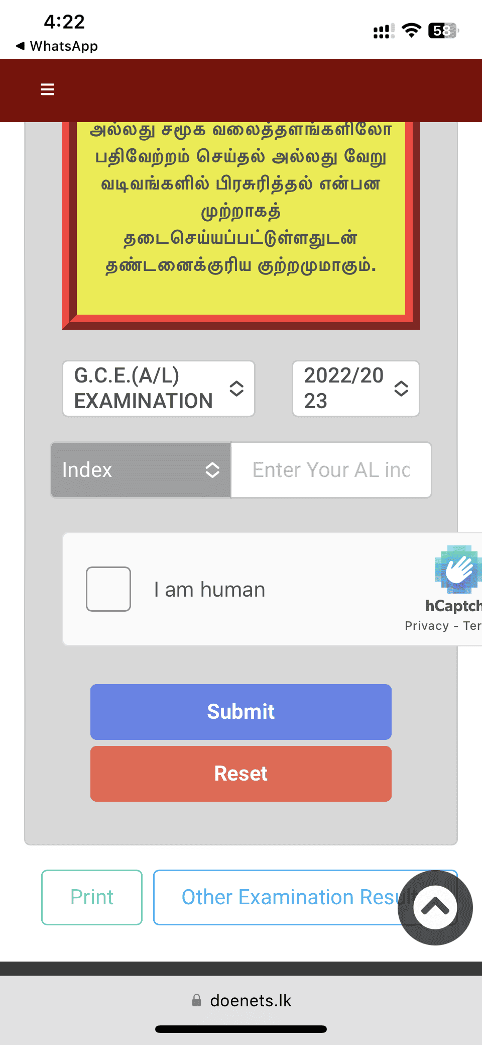Click the chevron icon on the Index selector
The image size is (482, 1045).
[x=212, y=470]
